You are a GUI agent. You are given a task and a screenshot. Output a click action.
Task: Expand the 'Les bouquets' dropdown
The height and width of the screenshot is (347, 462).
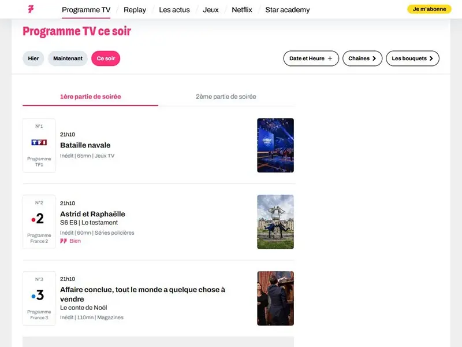[x=412, y=58]
